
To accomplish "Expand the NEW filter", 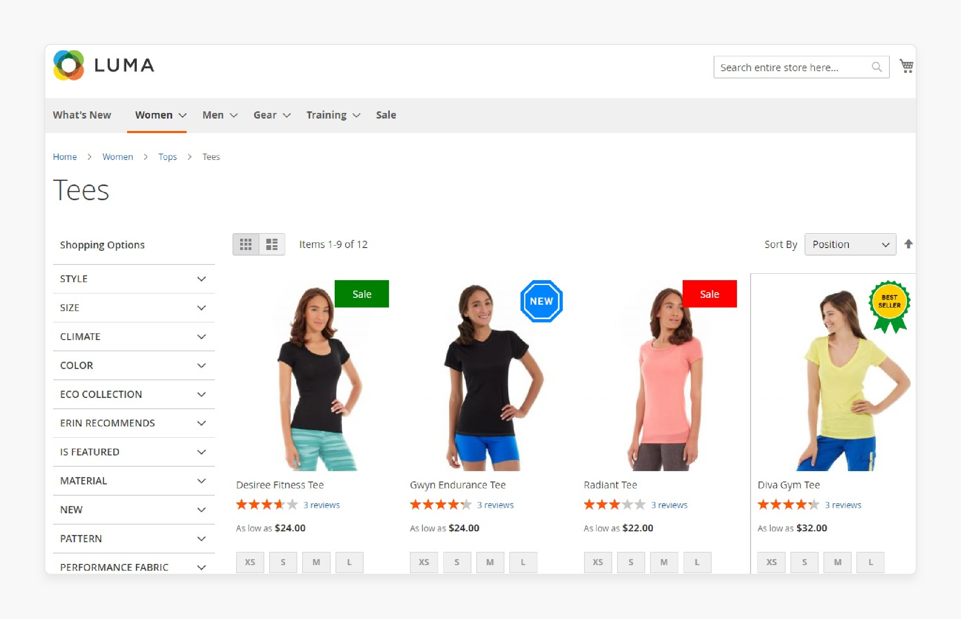I will (134, 510).
